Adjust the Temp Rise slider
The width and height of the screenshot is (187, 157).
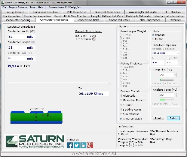tap(166, 80)
